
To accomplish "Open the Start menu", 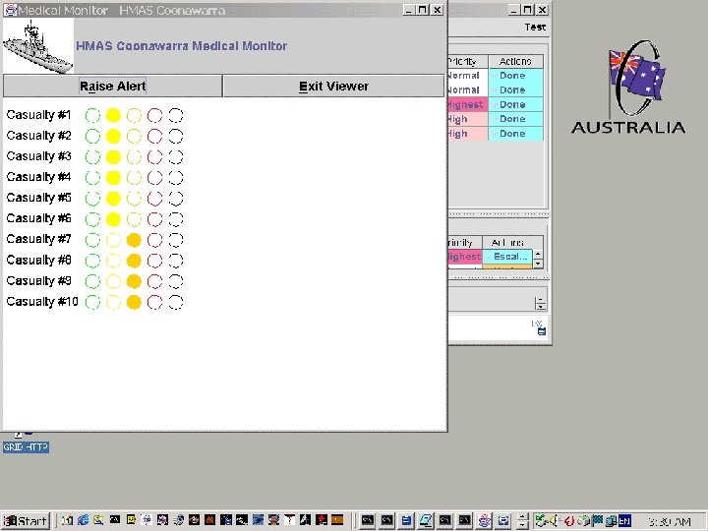I will point(26,520).
